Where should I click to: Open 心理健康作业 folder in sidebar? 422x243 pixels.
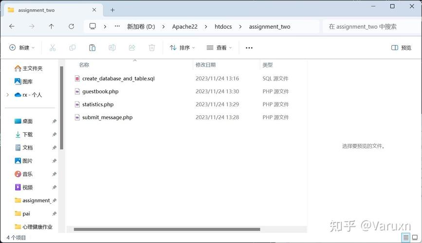tap(34, 227)
